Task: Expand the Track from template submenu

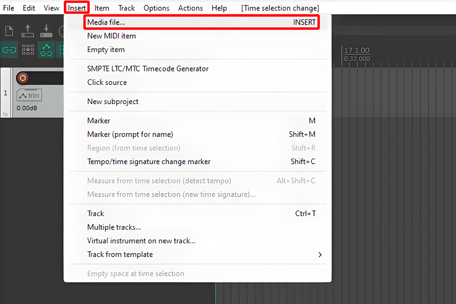Action: click(x=319, y=255)
